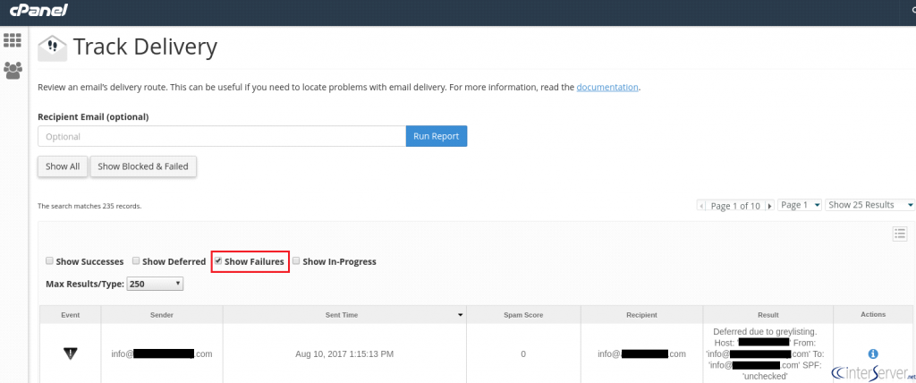916x383 pixels.
Task: Go to previous page arrow
Action: [701, 206]
